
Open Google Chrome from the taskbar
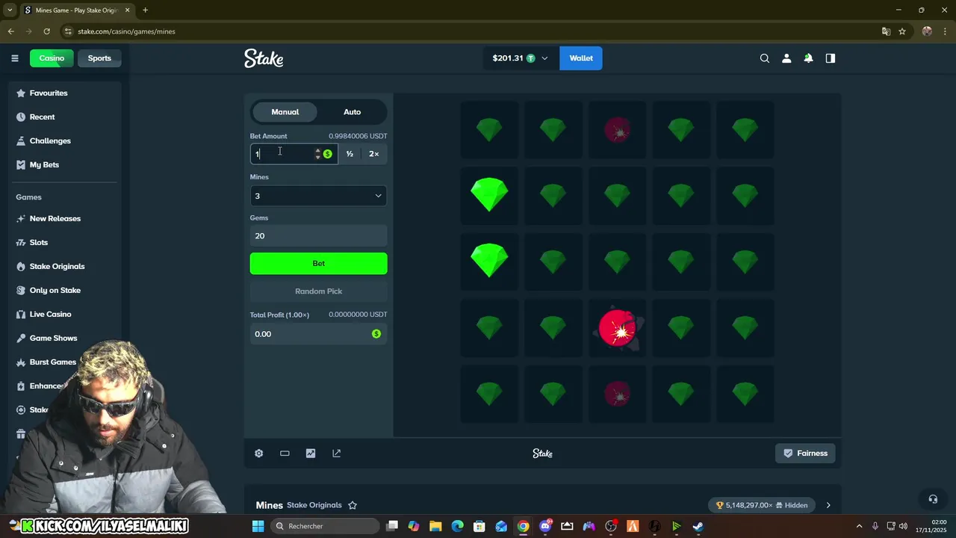coord(523,526)
